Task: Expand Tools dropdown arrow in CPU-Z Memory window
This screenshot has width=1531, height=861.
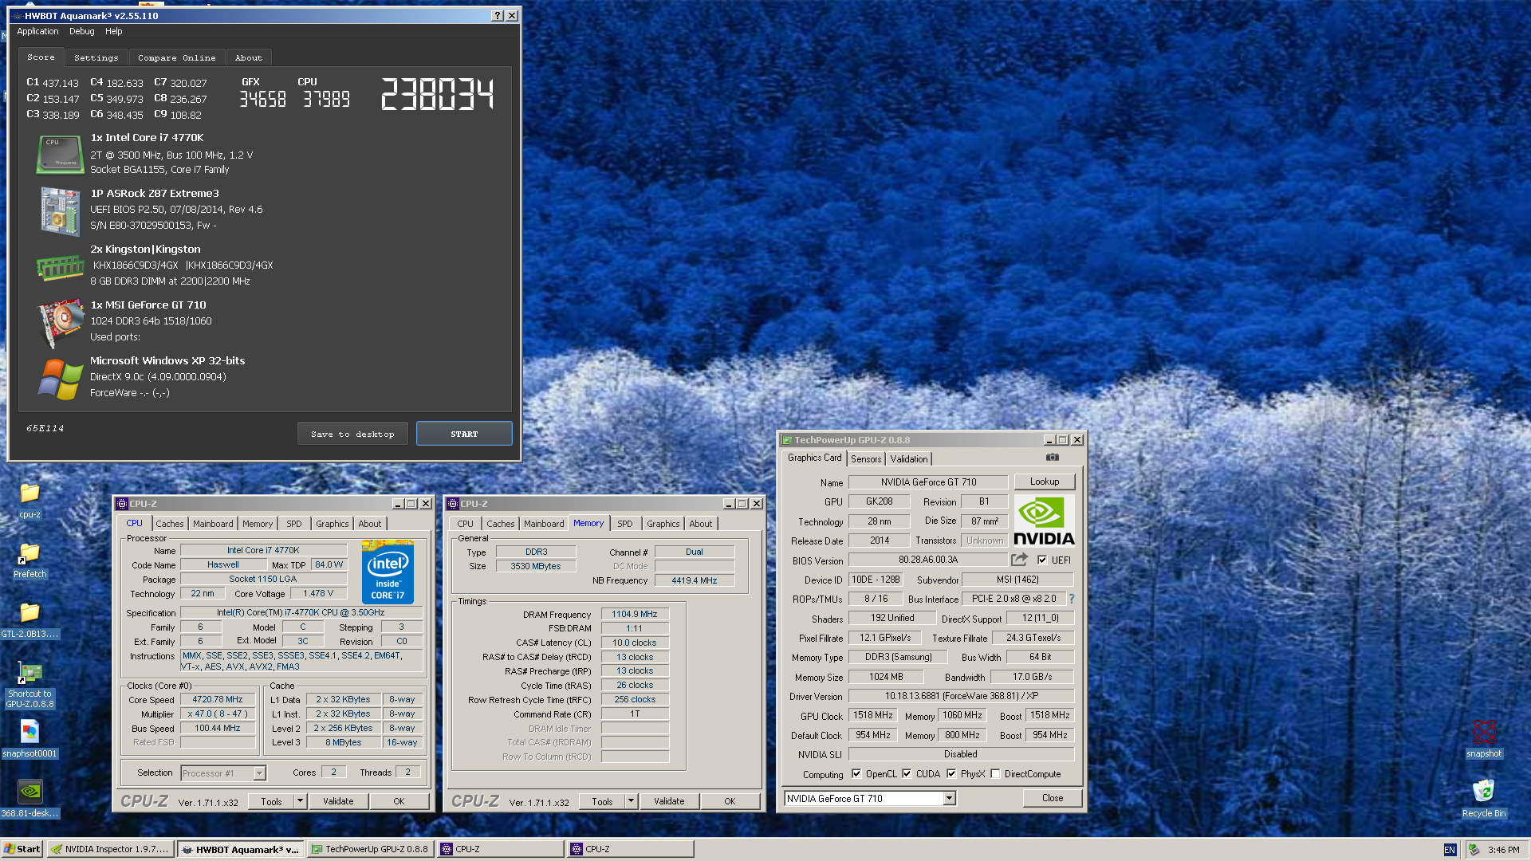Action: coord(632,801)
